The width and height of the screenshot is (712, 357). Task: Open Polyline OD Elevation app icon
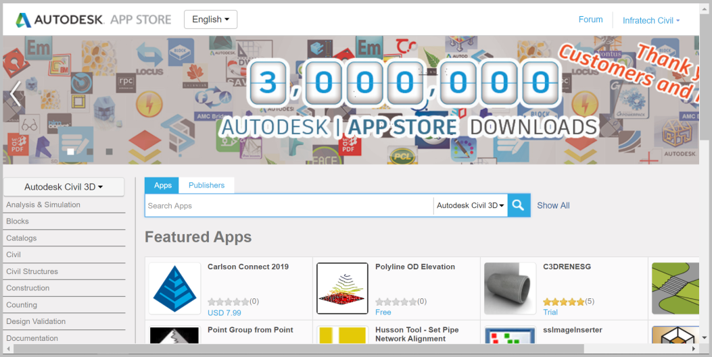point(342,289)
